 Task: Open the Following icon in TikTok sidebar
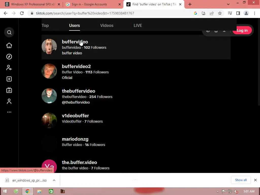tap(9, 68)
